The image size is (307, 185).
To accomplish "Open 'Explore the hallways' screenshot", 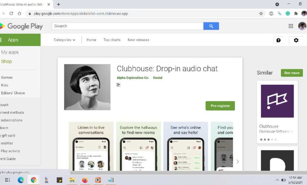I will (x=139, y=146).
